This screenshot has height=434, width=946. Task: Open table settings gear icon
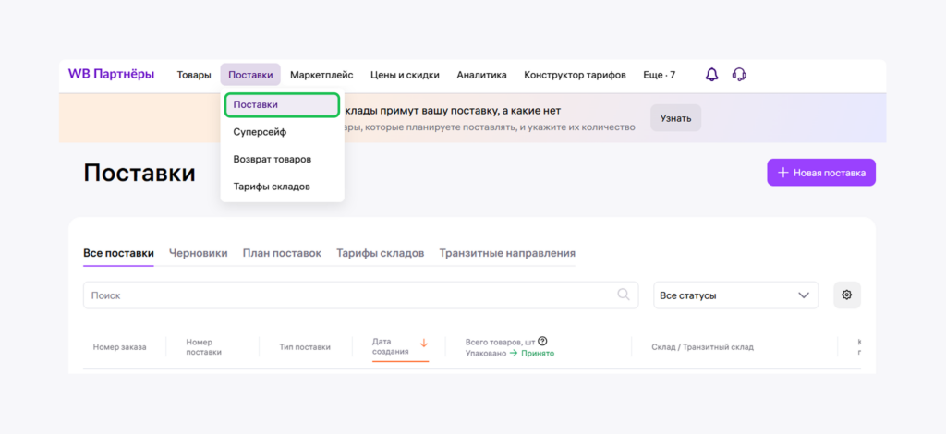847,295
